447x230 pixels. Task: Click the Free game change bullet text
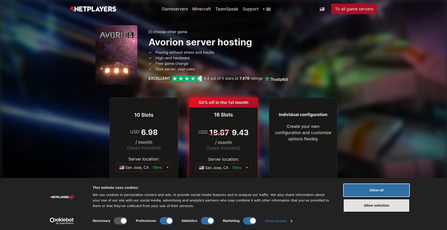172,63
